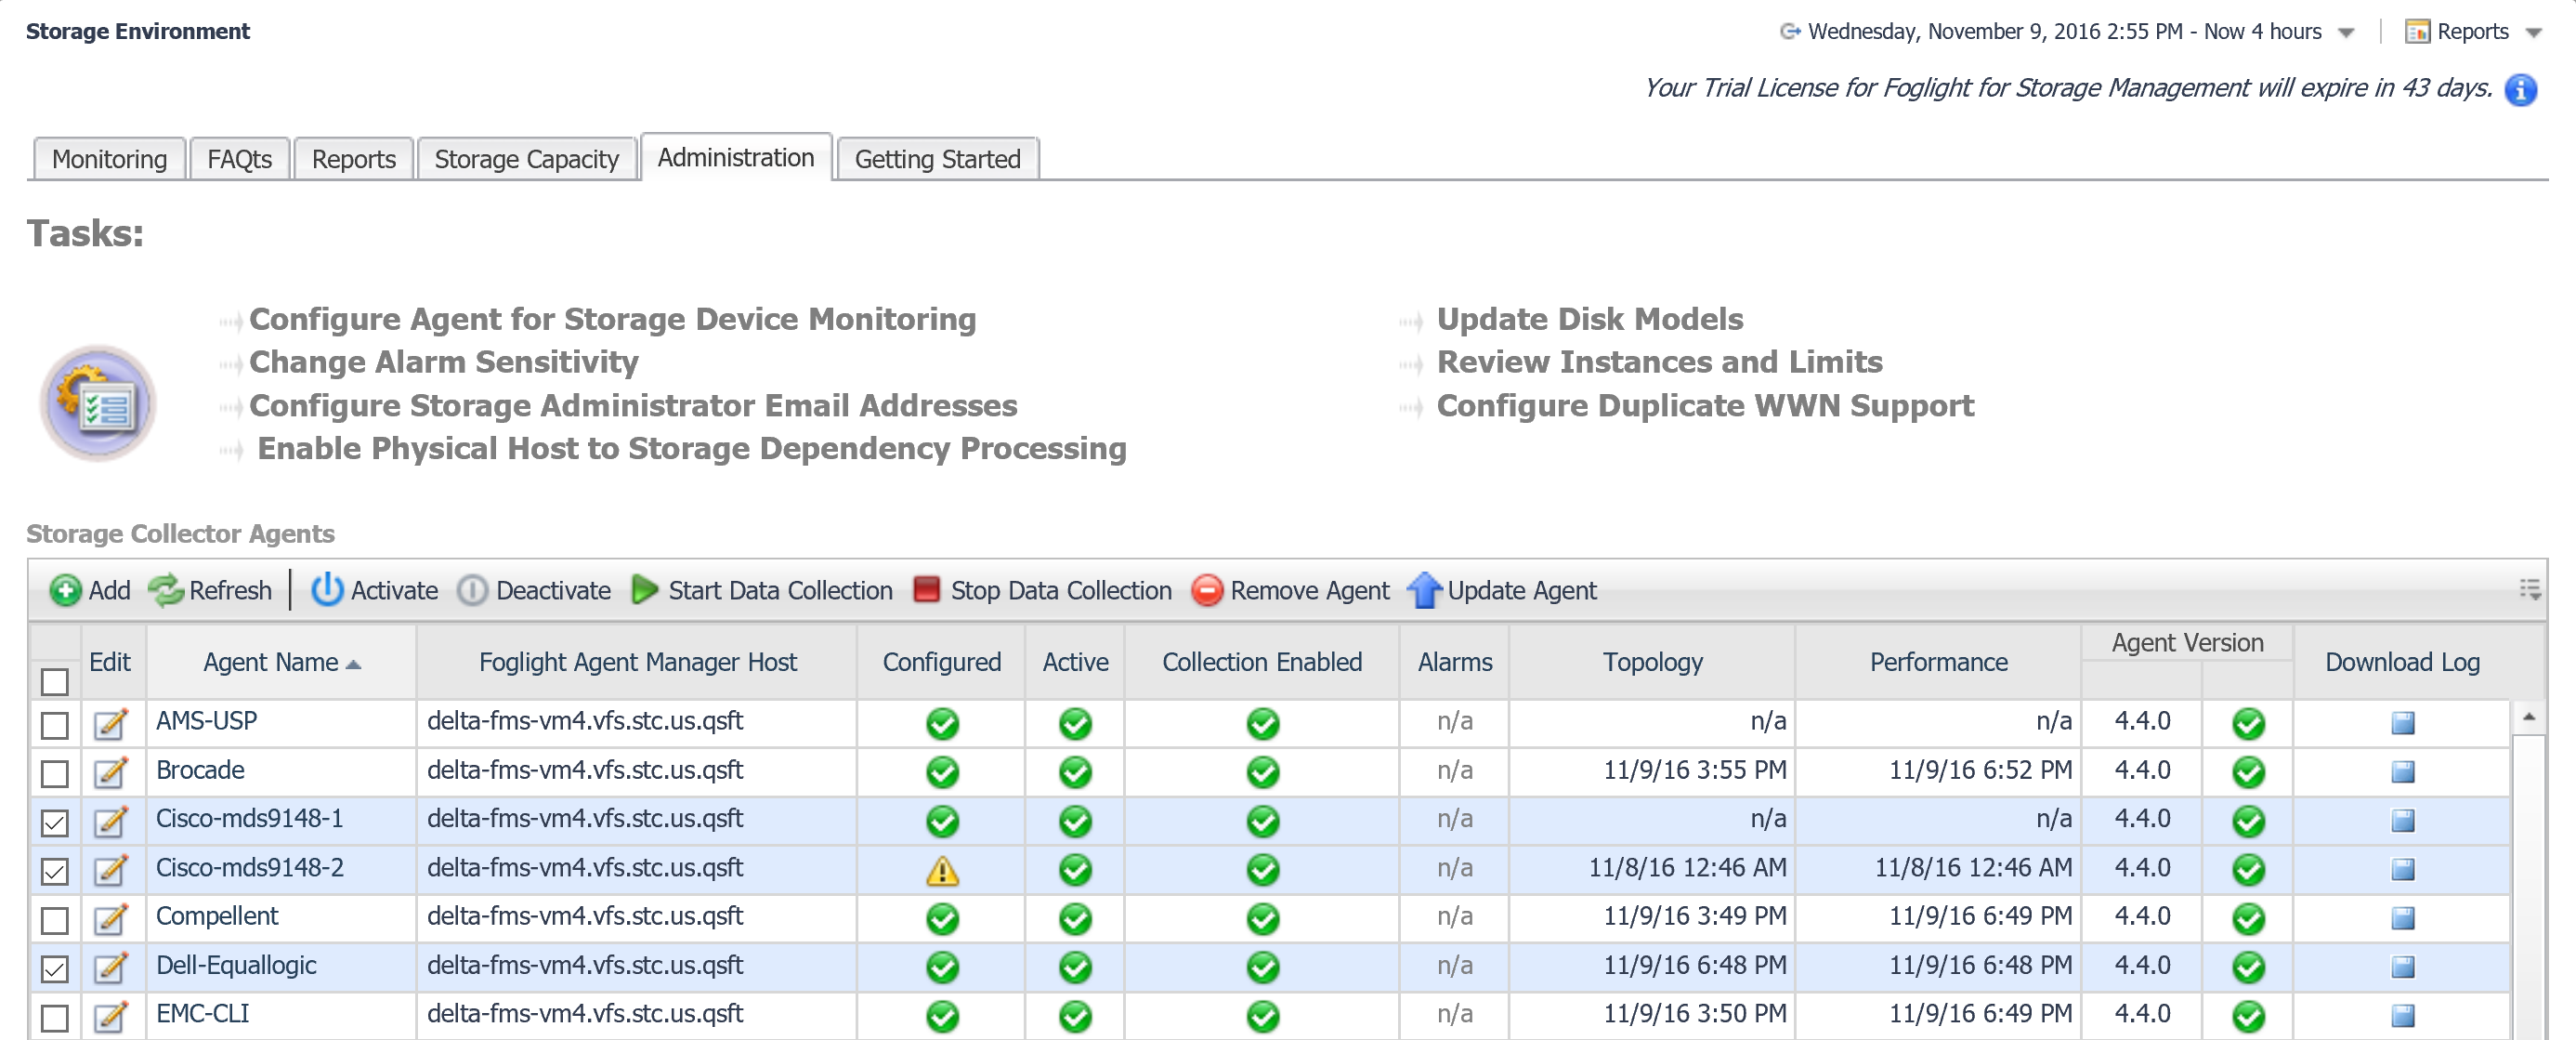Toggle the select-all agents header checkbox
Viewport: 2576px width, 1040px height.
pyautogui.click(x=55, y=682)
